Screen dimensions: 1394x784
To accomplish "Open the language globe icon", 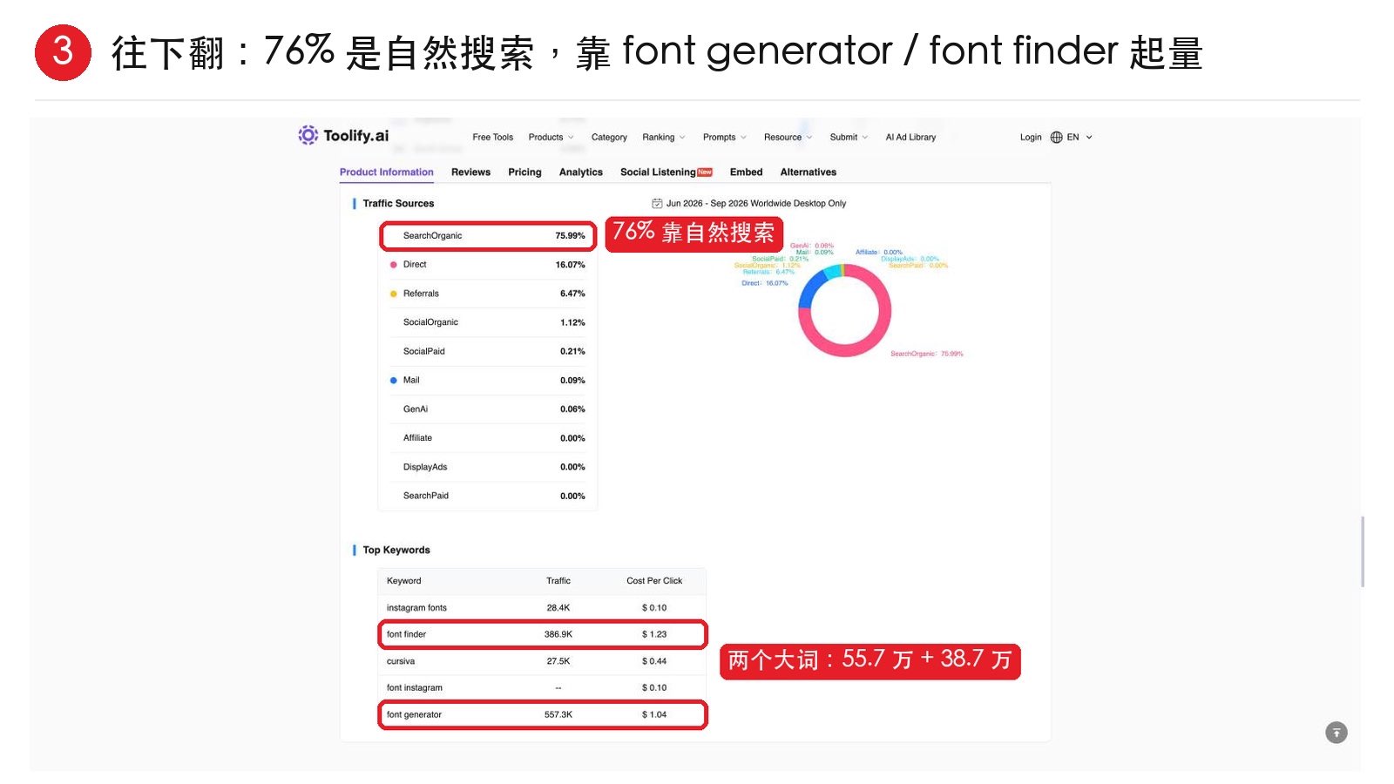I will point(1056,137).
